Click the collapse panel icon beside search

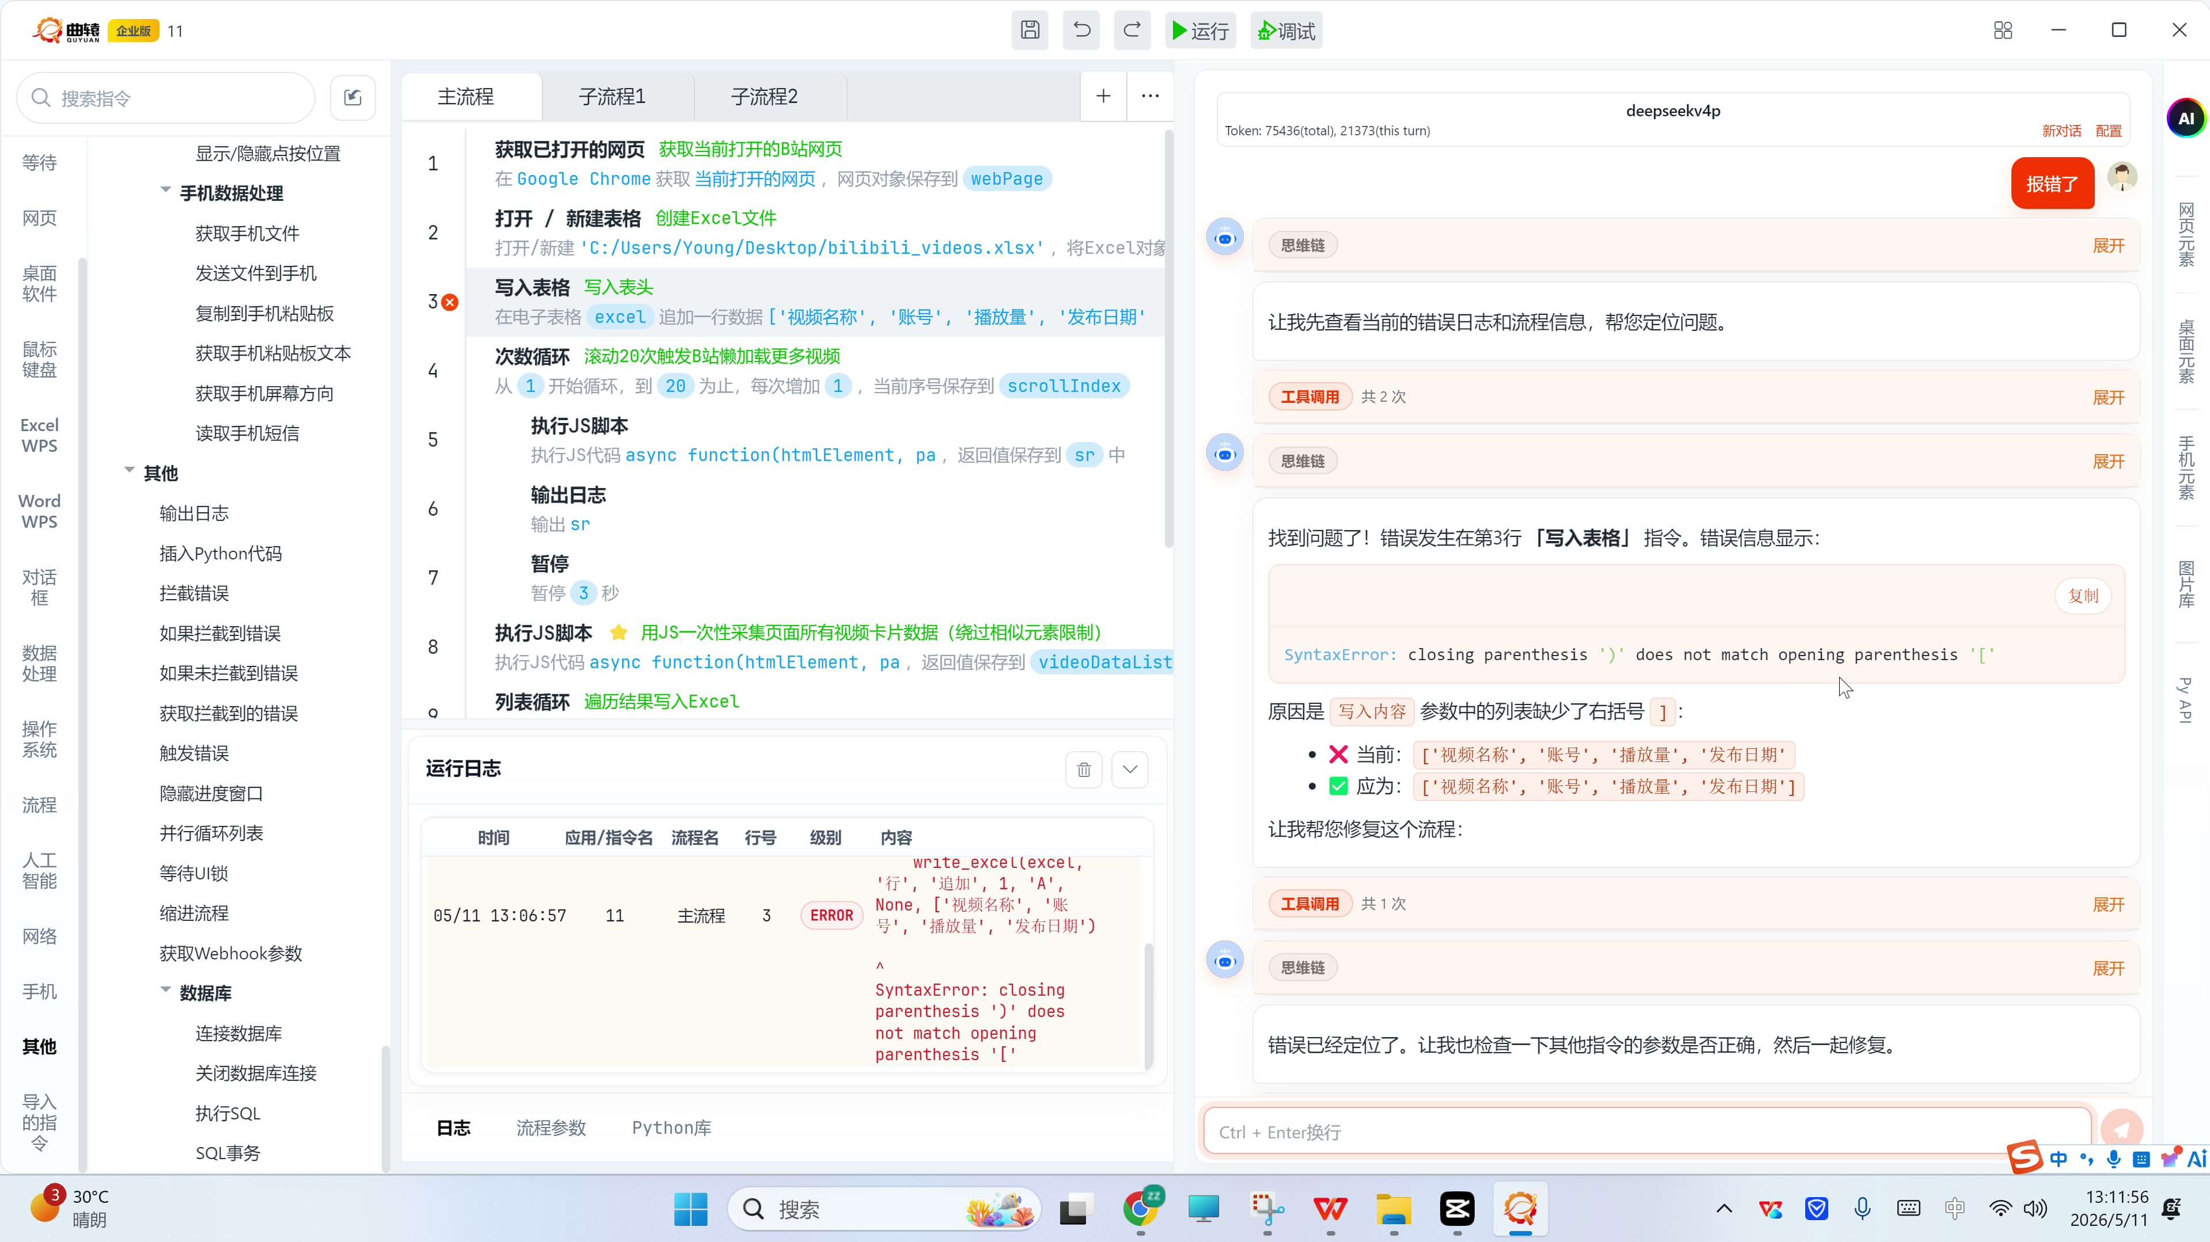pyautogui.click(x=352, y=98)
